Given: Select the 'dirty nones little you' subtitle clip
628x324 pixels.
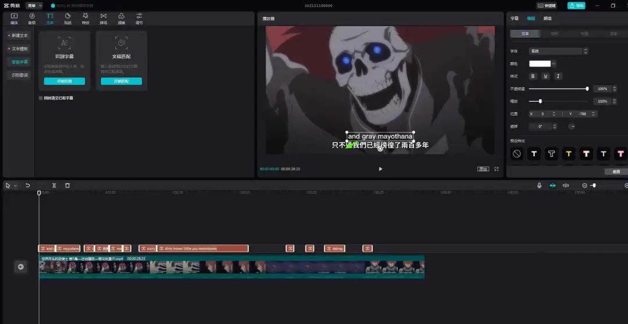Looking at the screenshot, I should pyautogui.click(x=203, y=249).
